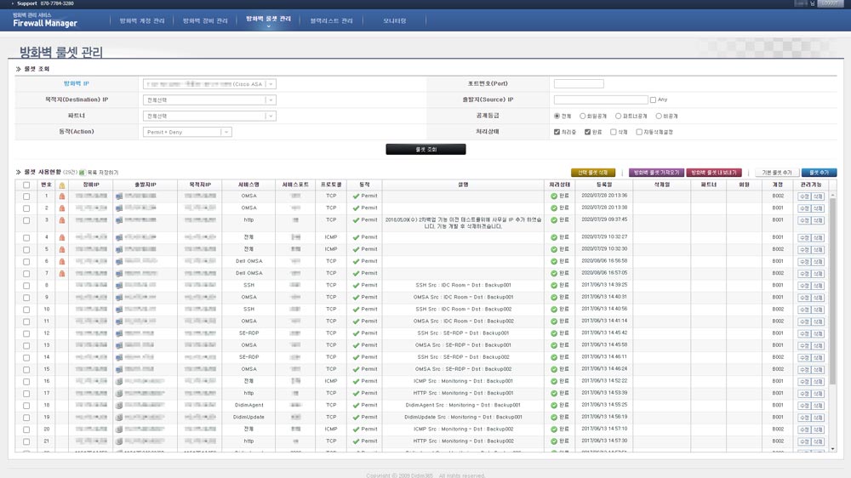Click the red 방화벽 룰셋 내보내기 button

[714, 173]
